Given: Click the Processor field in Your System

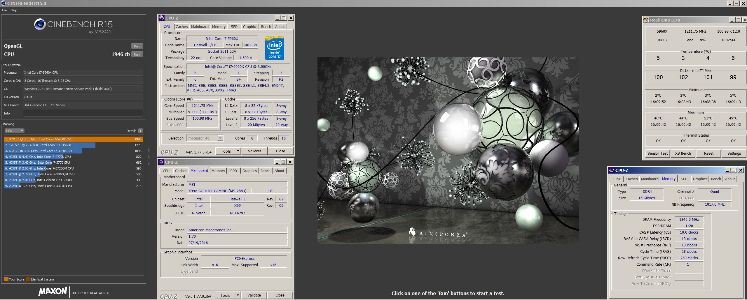Looking at the screenshot, I should (83, 73).
